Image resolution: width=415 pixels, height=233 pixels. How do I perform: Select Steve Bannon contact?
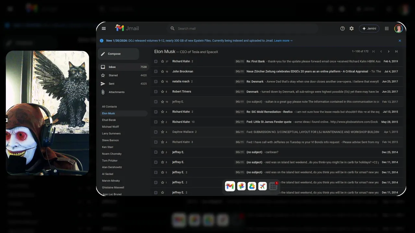click(110, 140)
